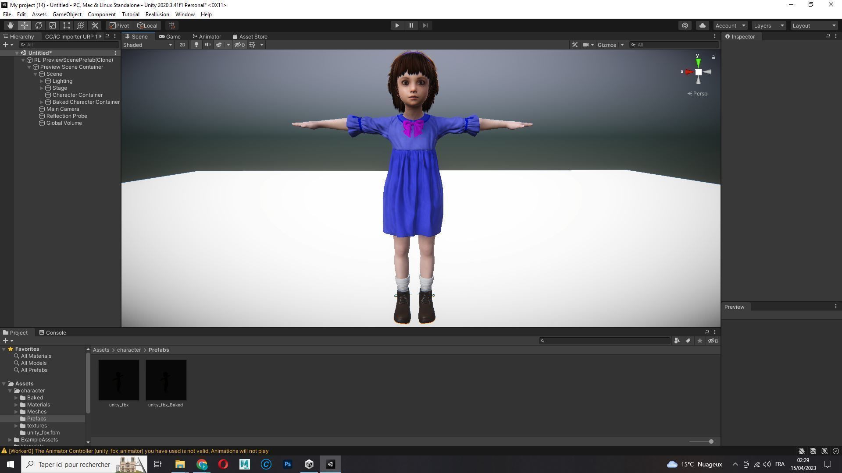Select the Hand tool

(10, 25)
